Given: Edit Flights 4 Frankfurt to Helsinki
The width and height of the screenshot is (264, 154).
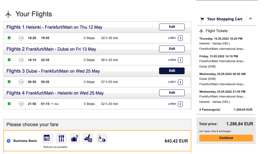Looking at the screenshot, I should (x=172, y=93).
